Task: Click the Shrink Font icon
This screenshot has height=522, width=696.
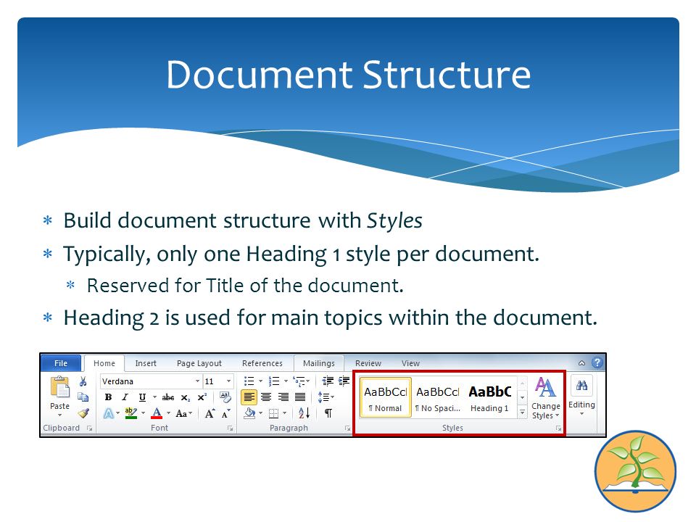Action: pos(226,414)
